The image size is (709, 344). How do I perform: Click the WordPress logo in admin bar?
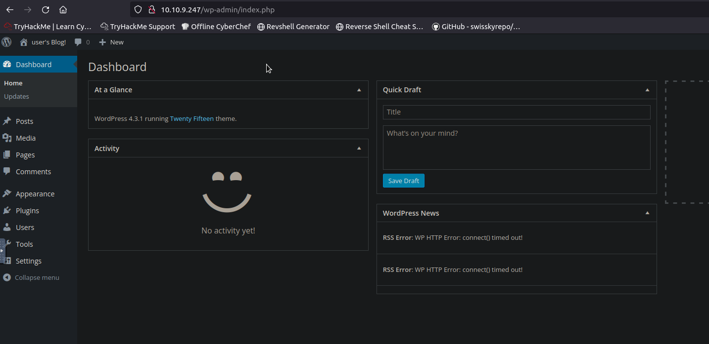pos(6,42)
